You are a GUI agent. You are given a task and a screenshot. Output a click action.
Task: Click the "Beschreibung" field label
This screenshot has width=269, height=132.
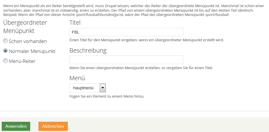[x=88, y=51]
